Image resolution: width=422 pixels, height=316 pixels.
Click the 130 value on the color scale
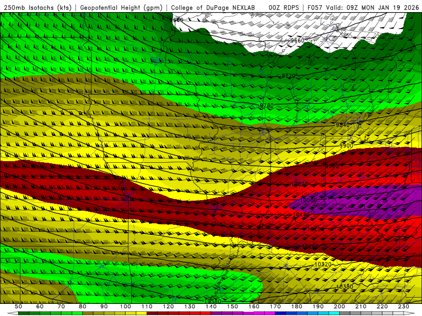(190, 307)
